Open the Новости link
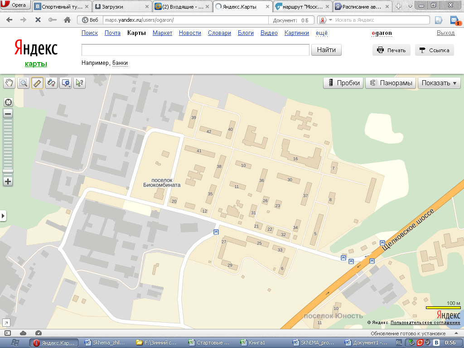Screen dimensions: 464x348 click(190, 33)
